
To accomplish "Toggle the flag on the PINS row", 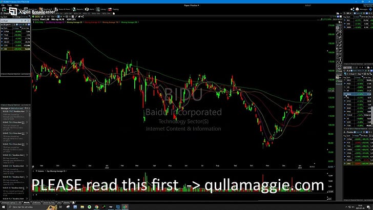I will click(x=345, y=112).
